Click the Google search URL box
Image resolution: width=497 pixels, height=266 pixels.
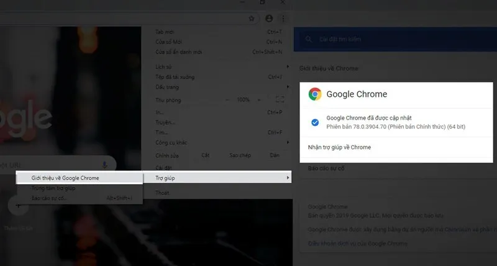(x=57, y=165)
